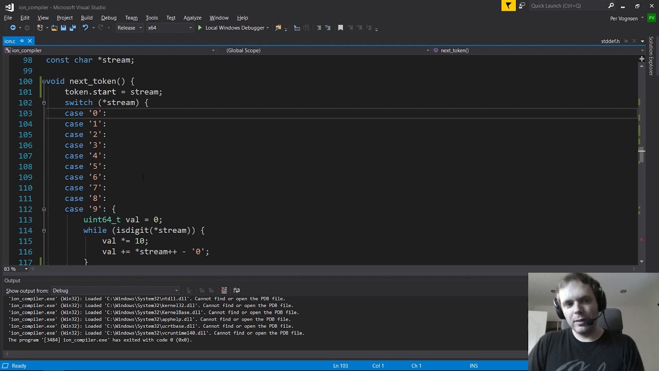The image size is (659, 371).
Task: Click the Navigate Backward arrow icon
Action: point(13,28)
